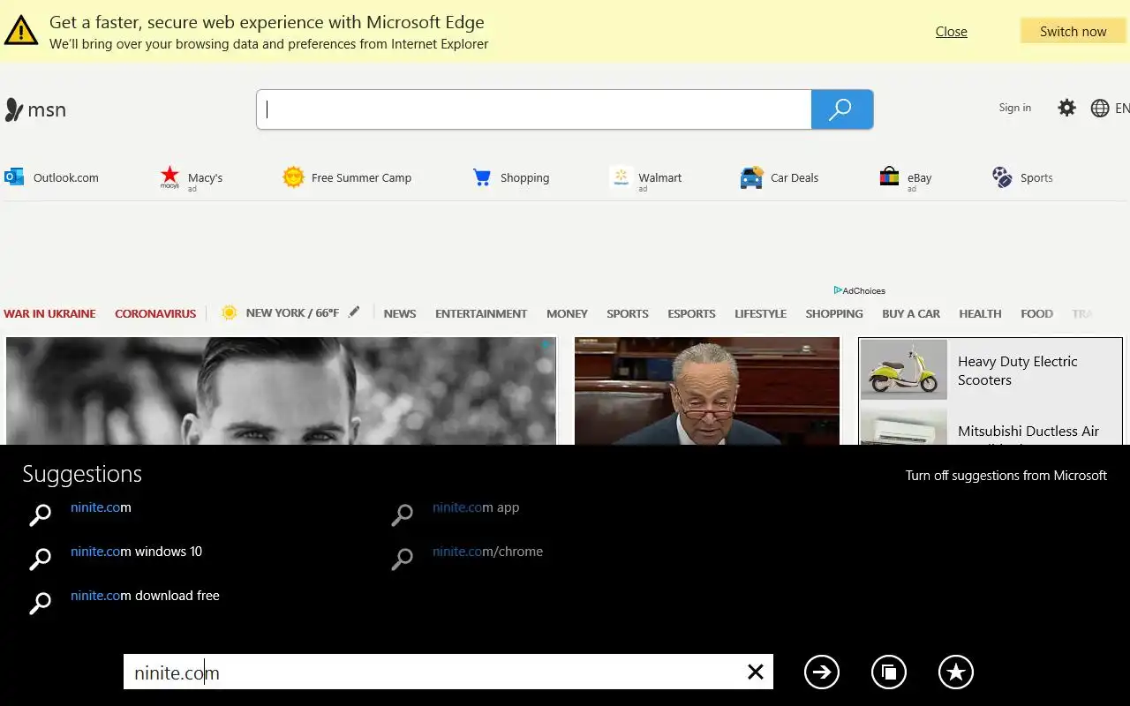The width and height of the screenshot is (1130, 706).
Task: Click the yellow scooter ad thumbnail
Action: pos(903,370)
